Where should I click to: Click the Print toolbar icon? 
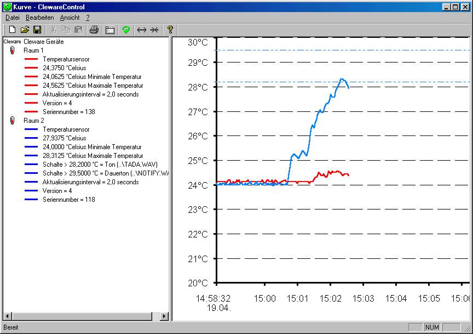coord(94,30)
